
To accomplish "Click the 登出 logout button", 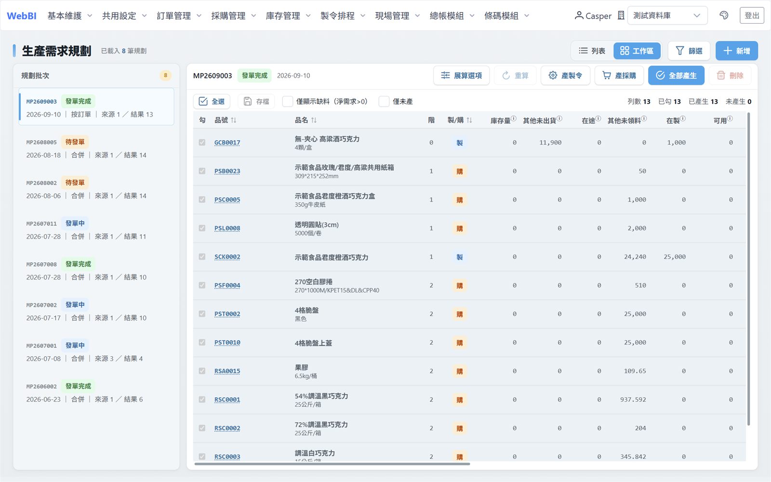I will pos(752,15).
